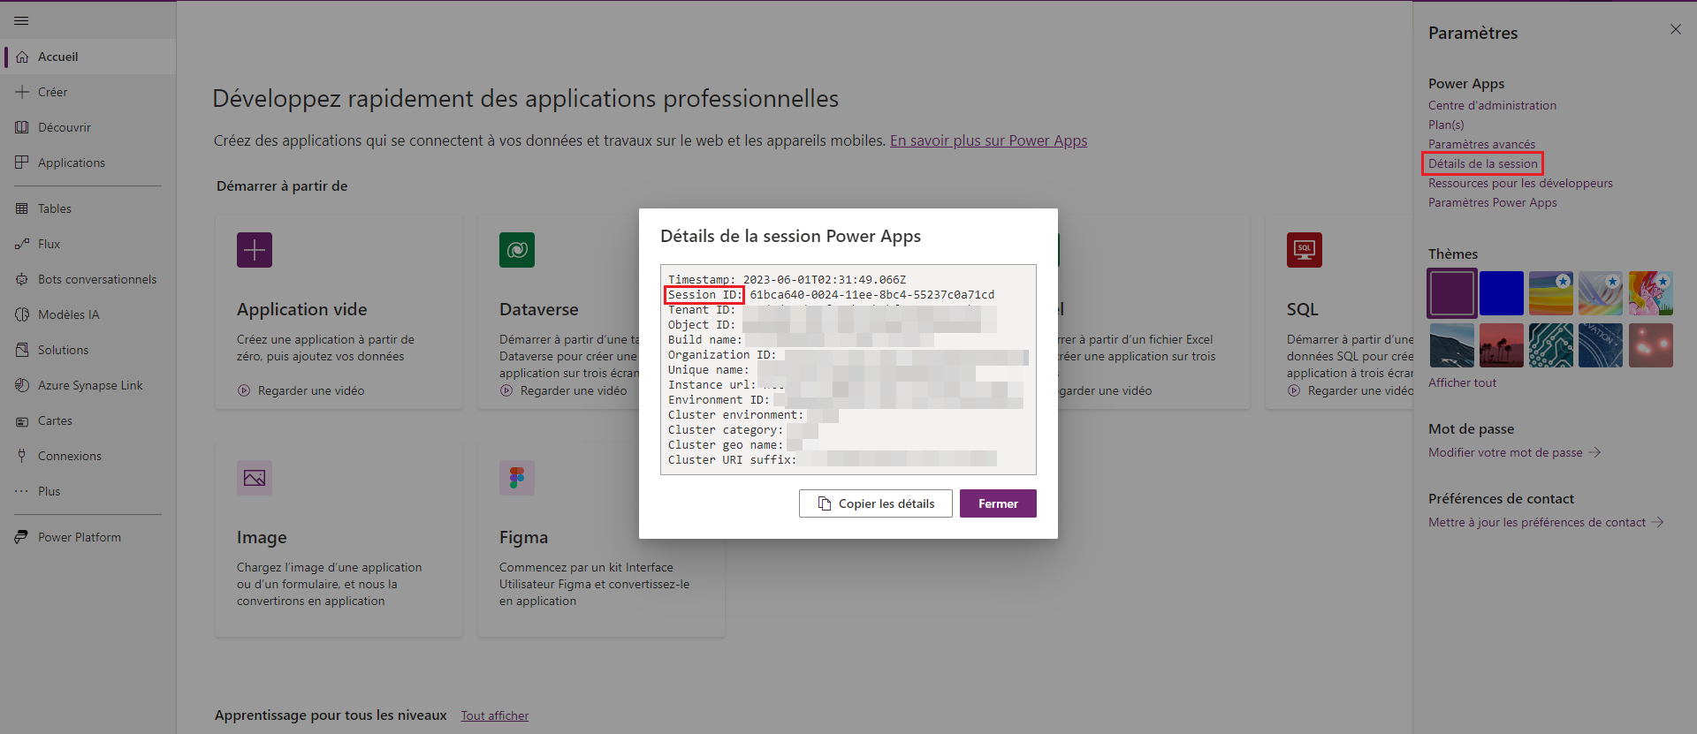Open Ressources pour les développeurs link
Viewport: 1697px width, 734px height.
[x=1520, y=183]
